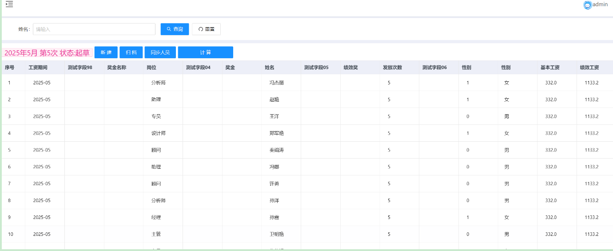Select the 测试字段04 column header
This screenshot has height=251, width=613.
(198, 68)
